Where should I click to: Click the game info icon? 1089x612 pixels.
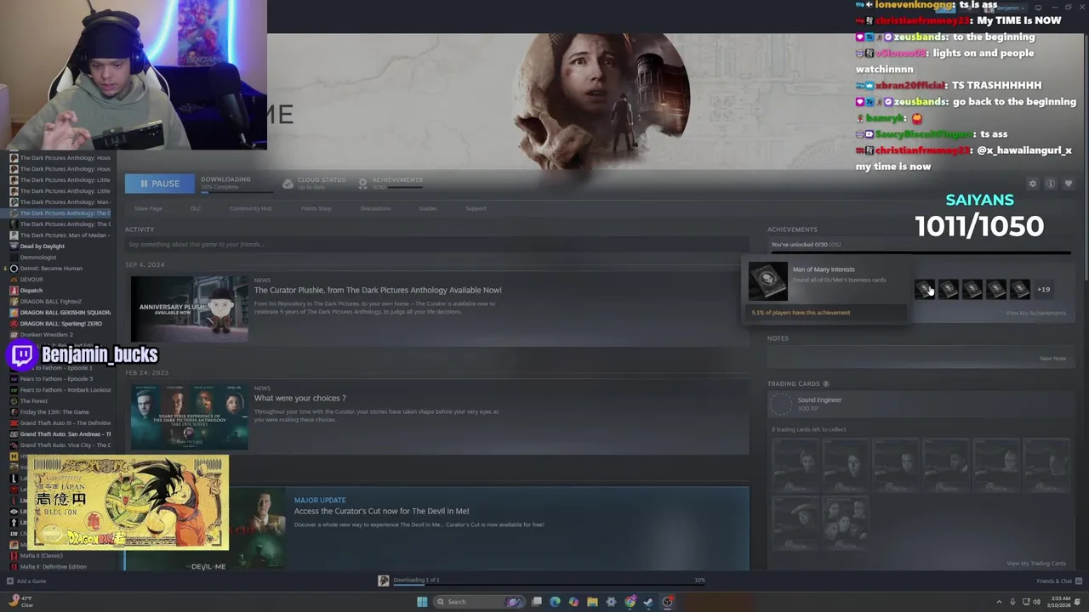(x=1051, y=184)
